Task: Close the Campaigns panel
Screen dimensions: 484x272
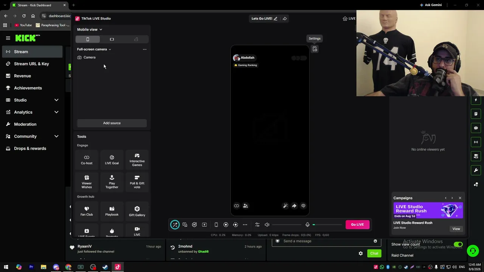Action: point(460,198)
